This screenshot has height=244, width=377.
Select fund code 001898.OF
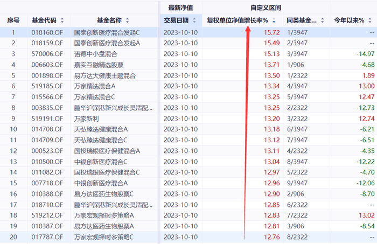(x=47, y=75)
